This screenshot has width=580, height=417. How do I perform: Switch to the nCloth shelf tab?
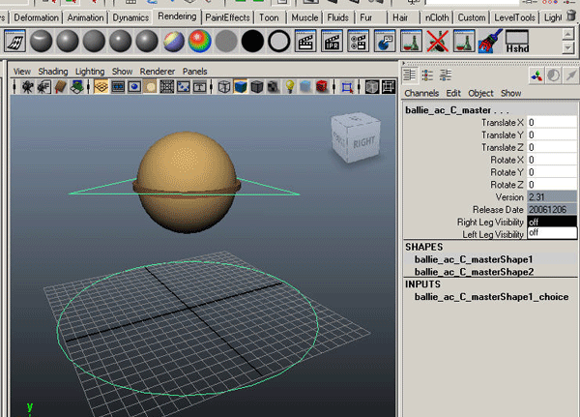point(437,17)
